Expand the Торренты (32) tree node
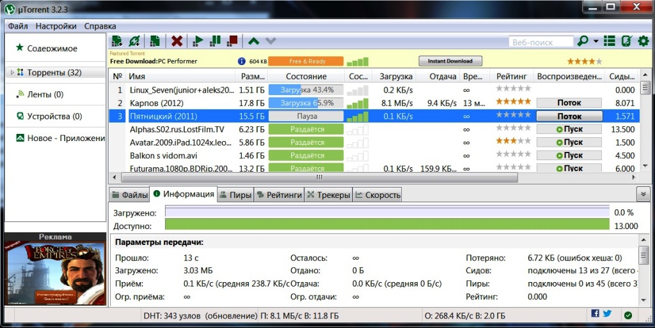The image size is (655, 328). point(12,73)
